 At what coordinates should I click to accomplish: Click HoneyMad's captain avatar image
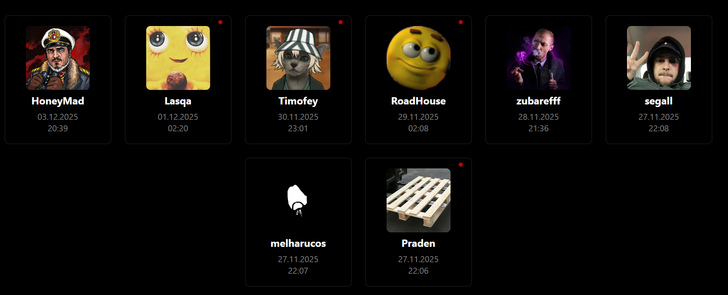(x=58, y=58)
